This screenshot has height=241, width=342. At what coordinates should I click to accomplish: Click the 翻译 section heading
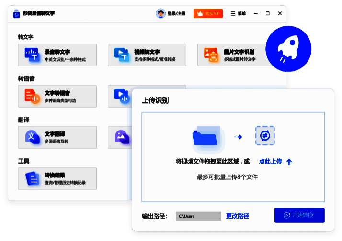pos(23,120)
